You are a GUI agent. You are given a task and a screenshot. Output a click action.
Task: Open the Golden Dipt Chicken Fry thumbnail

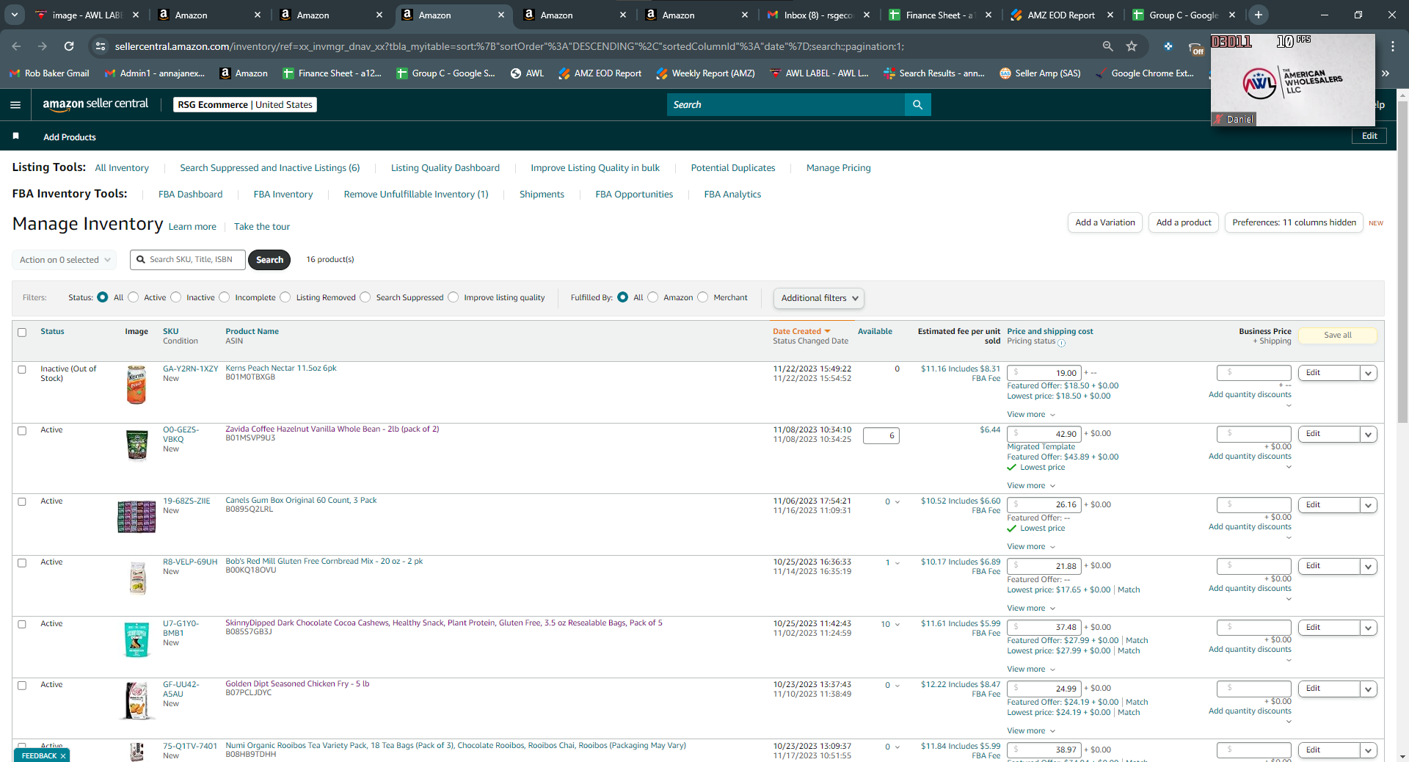[x=136, y=701]
